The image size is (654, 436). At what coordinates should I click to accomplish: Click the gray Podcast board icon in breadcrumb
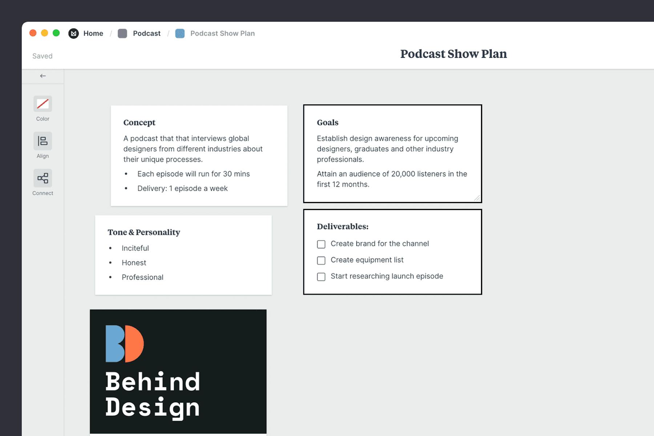122,33
